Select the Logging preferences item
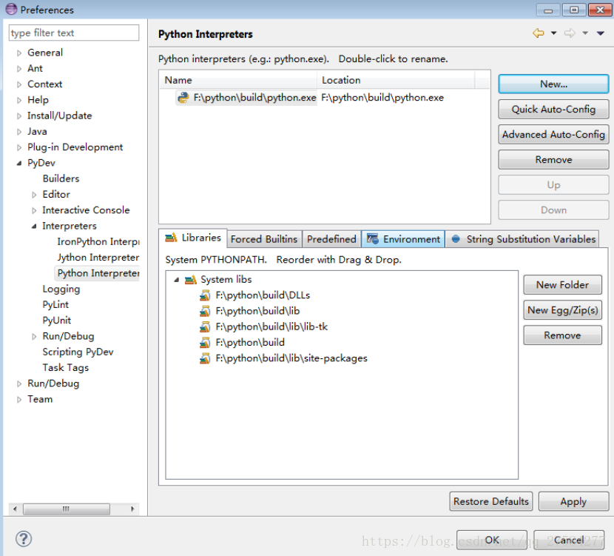This screenshot has height=556, width=614. pyautogui.click(x=61, y=289)
